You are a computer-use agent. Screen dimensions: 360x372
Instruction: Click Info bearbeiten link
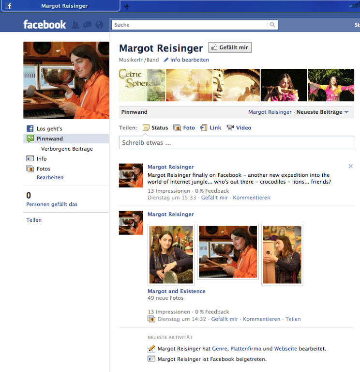(189, 60)
